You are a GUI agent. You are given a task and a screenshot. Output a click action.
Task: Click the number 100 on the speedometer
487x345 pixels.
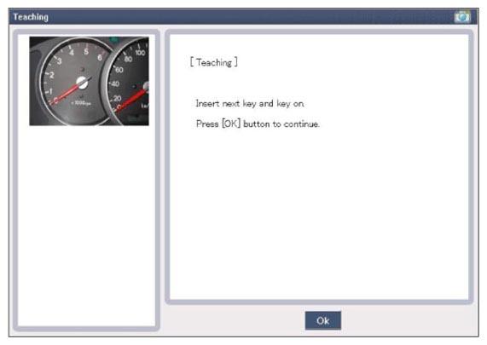click(x=140, y=53)
